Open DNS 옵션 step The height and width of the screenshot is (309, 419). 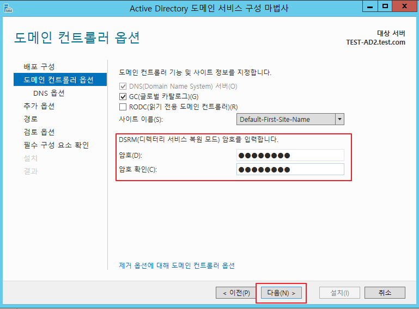(49, 93)
